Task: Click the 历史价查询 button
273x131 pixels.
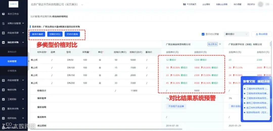Action: tap(72, 34)
